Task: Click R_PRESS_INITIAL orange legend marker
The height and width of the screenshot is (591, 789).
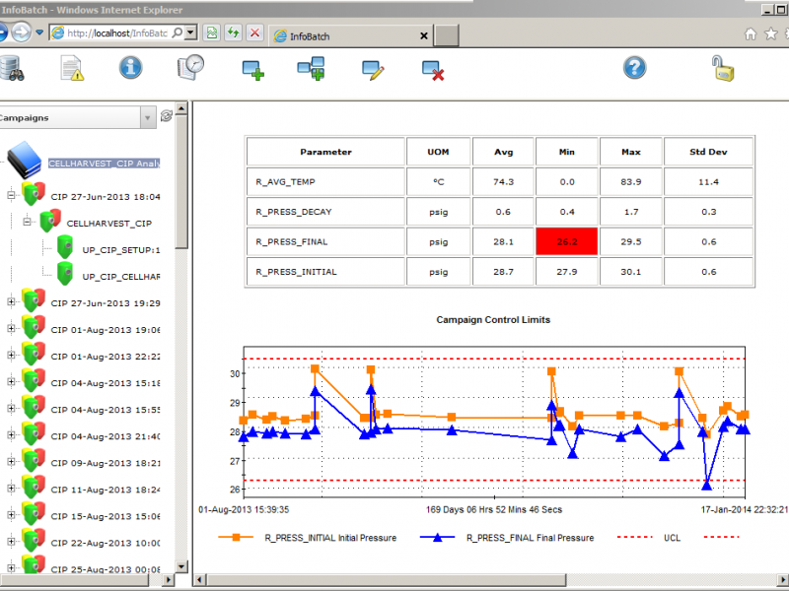Action: [x=236, y=537]
